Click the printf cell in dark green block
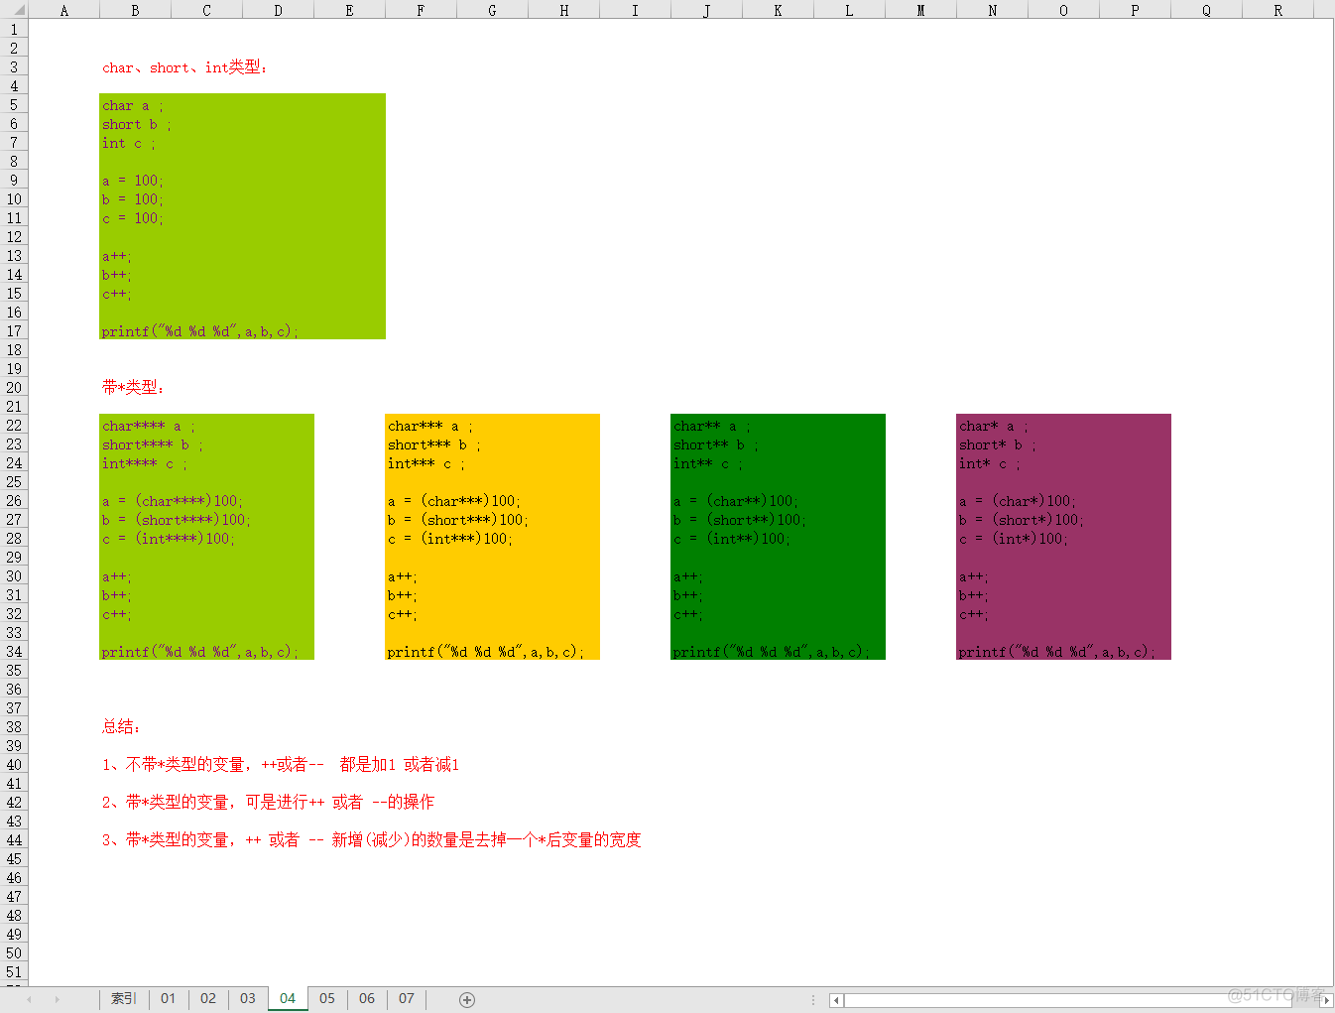The height and width of the screenshot is (1013, 1335). [x=771, y=652]
